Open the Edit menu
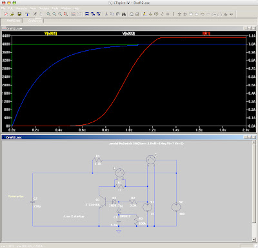 (x=10, y=8)
